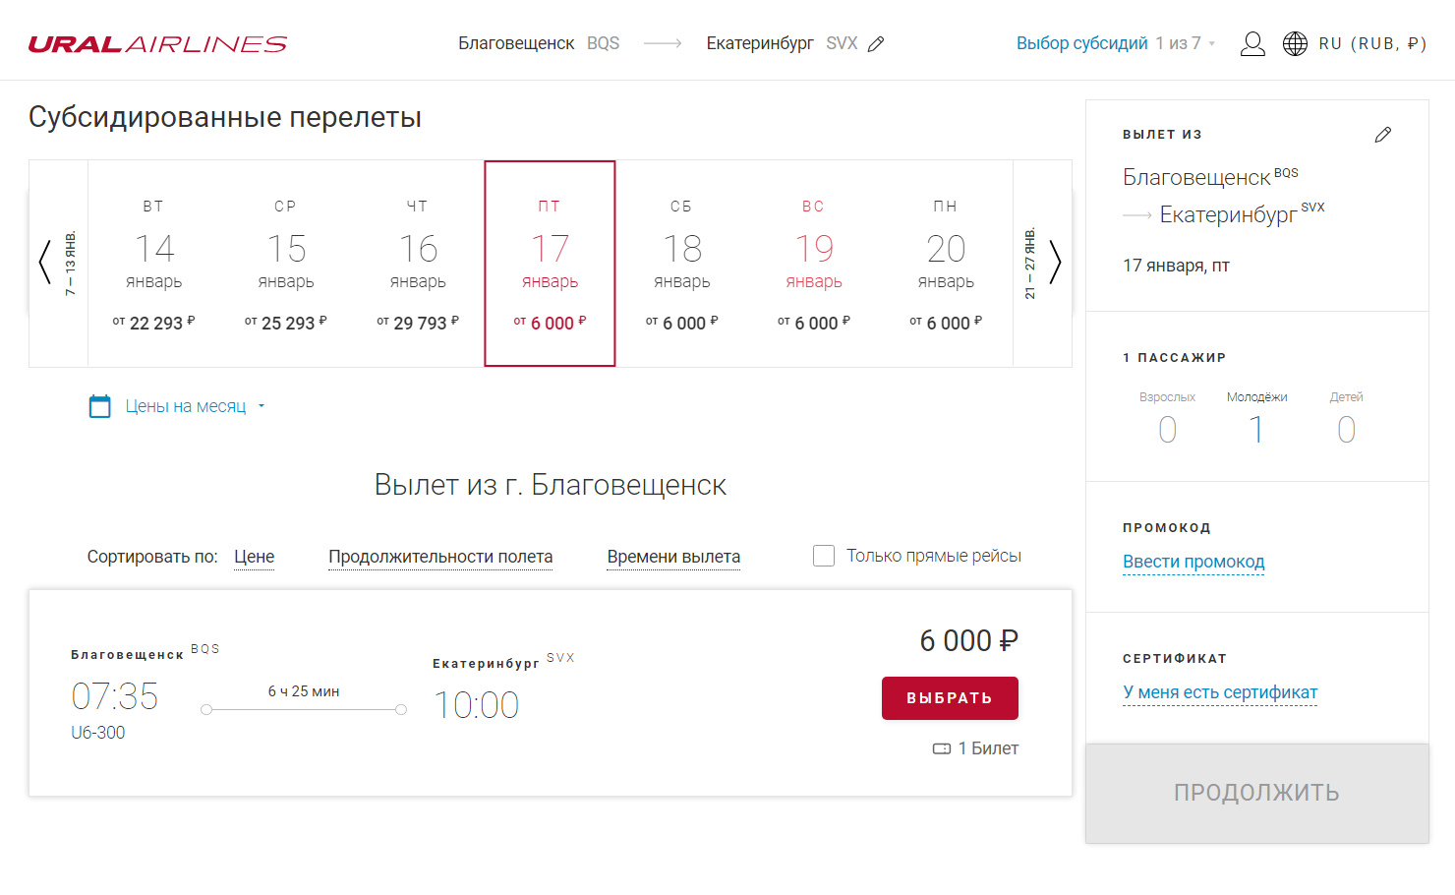This screenshot has height=895, width=1455.
Task: Click the 6 000 ₽ flight price
Action: point(968,641)
